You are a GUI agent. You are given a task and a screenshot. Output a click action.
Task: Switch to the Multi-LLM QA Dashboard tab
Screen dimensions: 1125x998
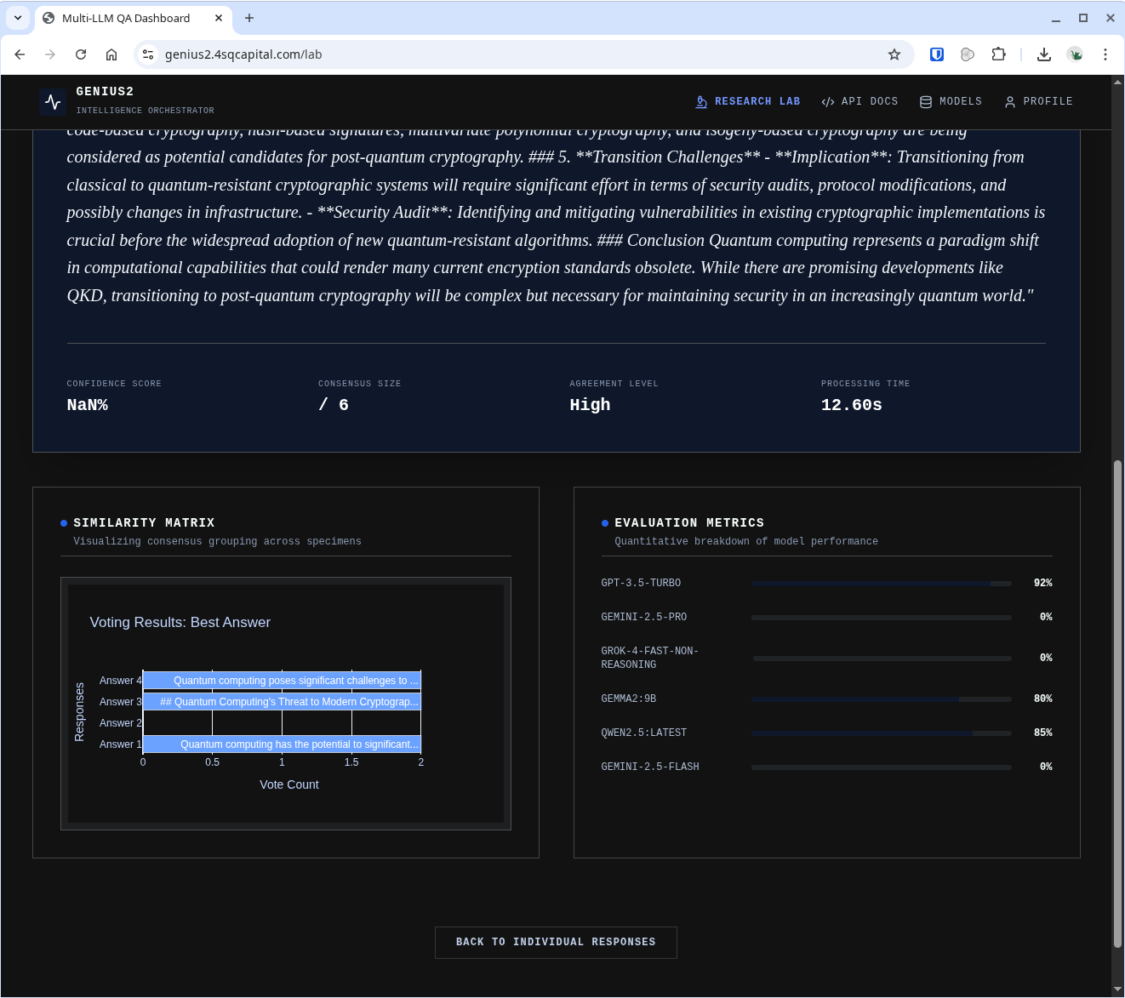pyautogui.click(x=128, y=18)
